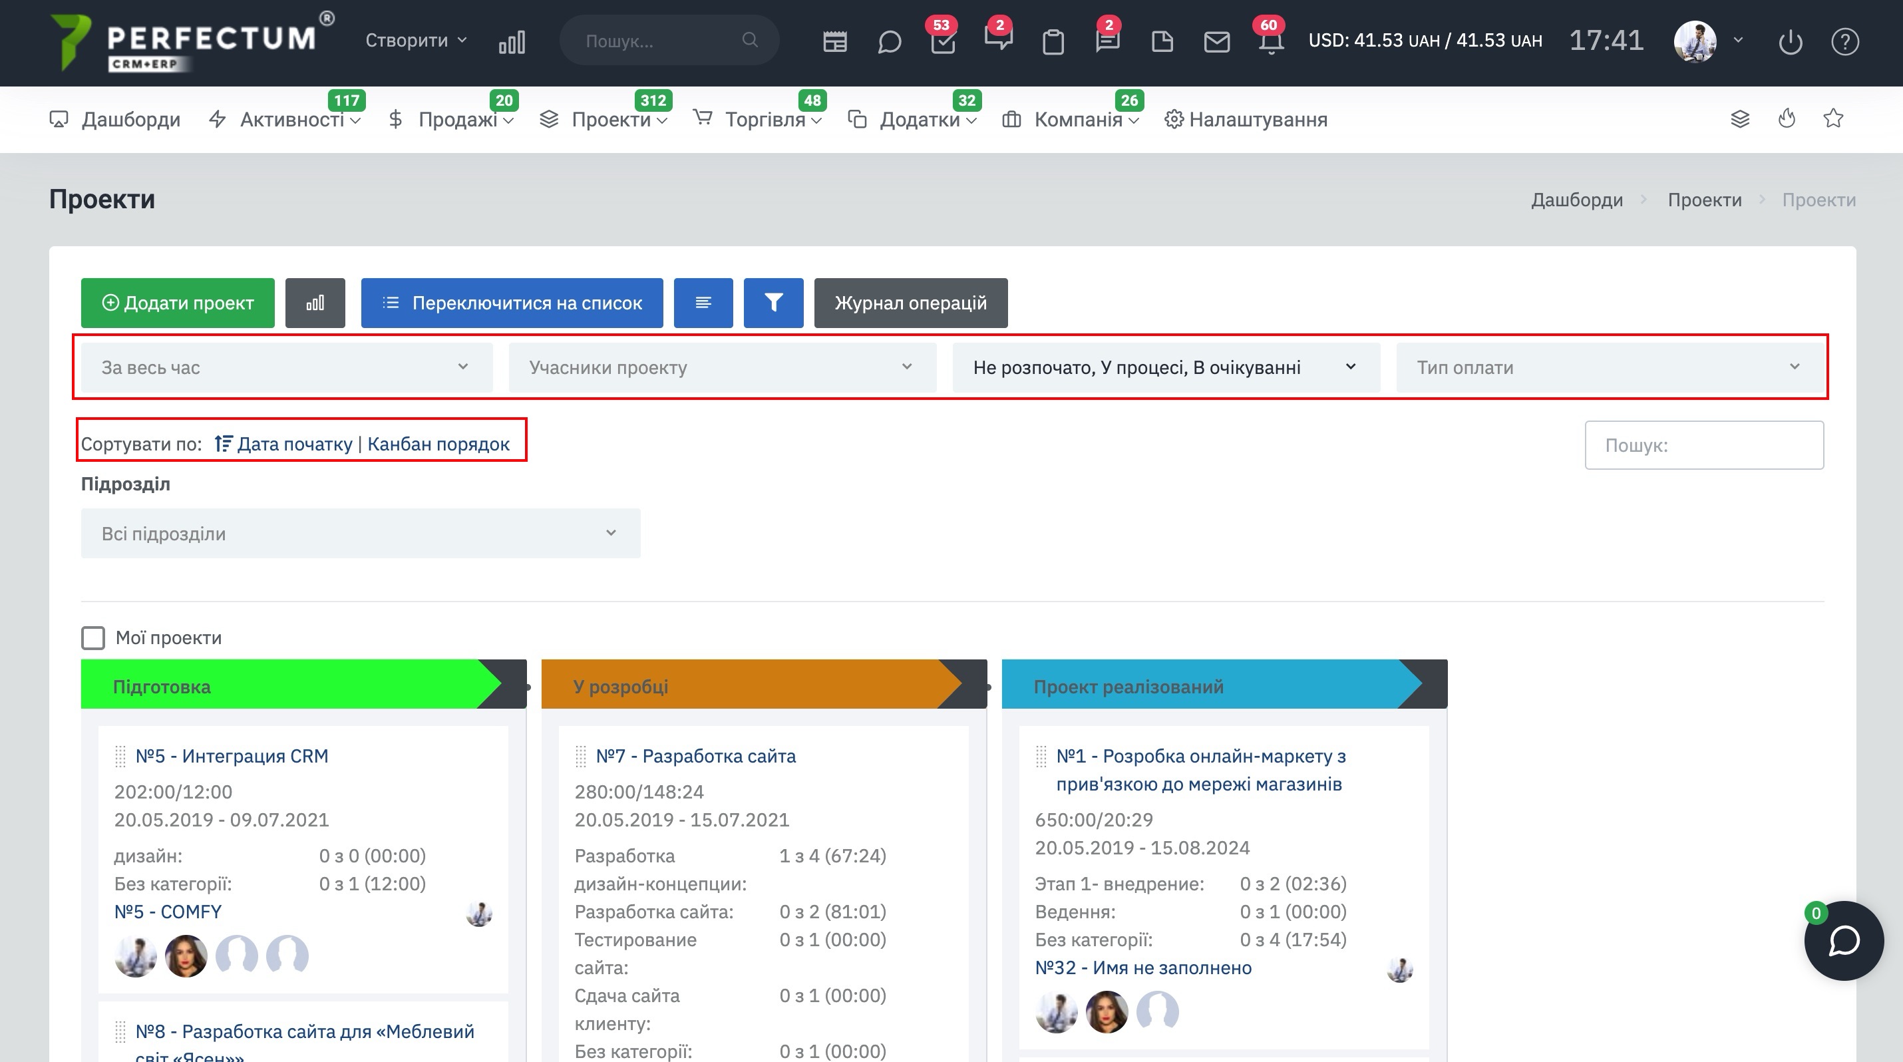Click the favorites star icon
The image size is (1903, 1062).
click(1833, 118)
